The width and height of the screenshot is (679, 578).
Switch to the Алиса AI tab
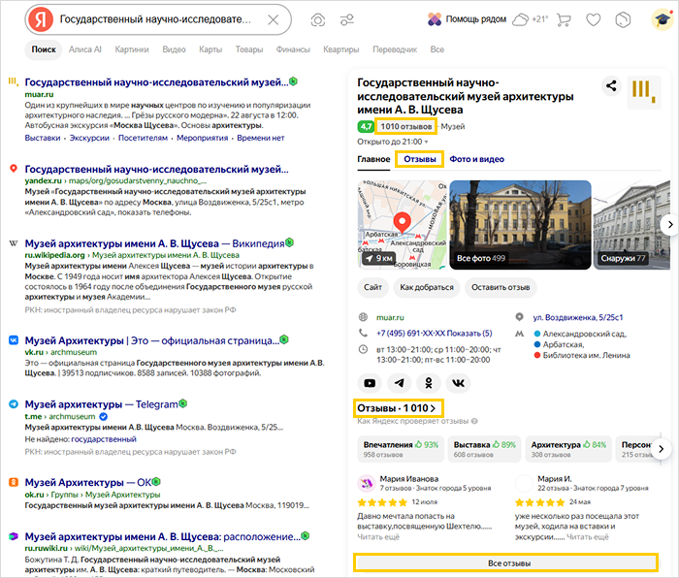(x=85, y=49)
